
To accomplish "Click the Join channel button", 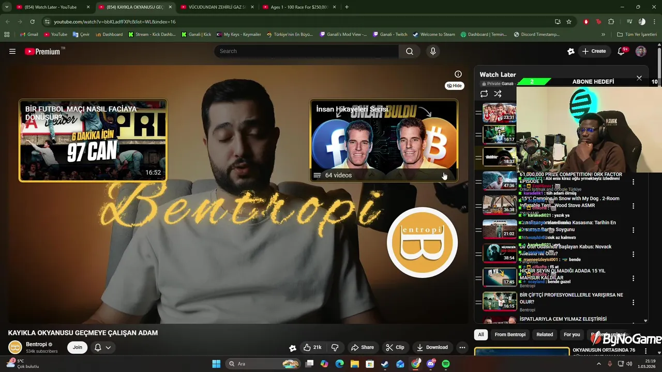I will (x=77, y=347).
